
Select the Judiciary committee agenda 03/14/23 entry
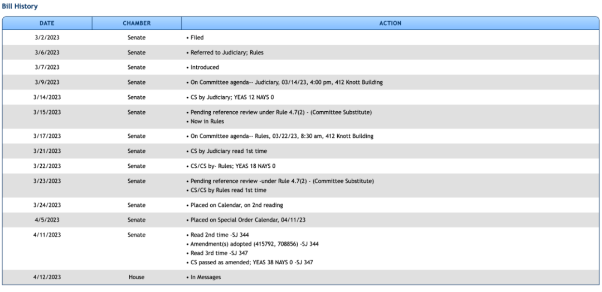[x=284, y=83]
